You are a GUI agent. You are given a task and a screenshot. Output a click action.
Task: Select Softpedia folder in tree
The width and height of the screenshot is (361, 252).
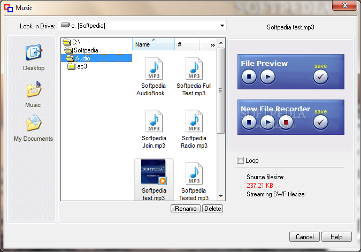tap(81, 50)
